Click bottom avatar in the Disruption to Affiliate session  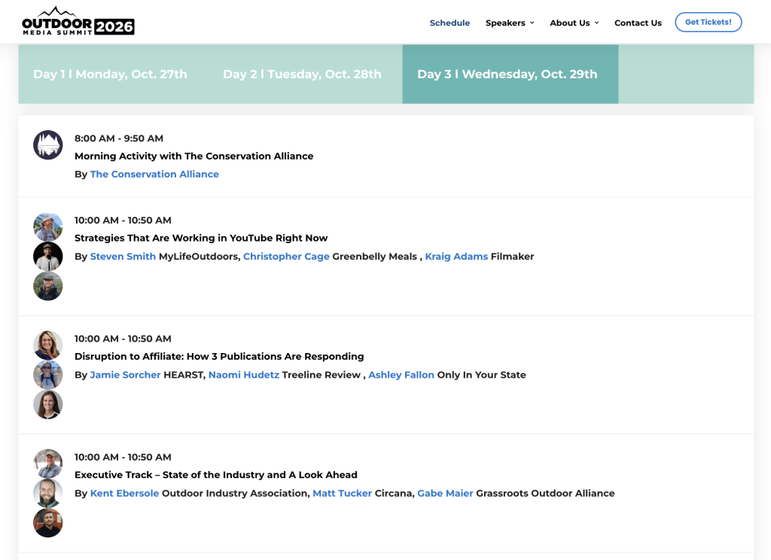(48, 404)
